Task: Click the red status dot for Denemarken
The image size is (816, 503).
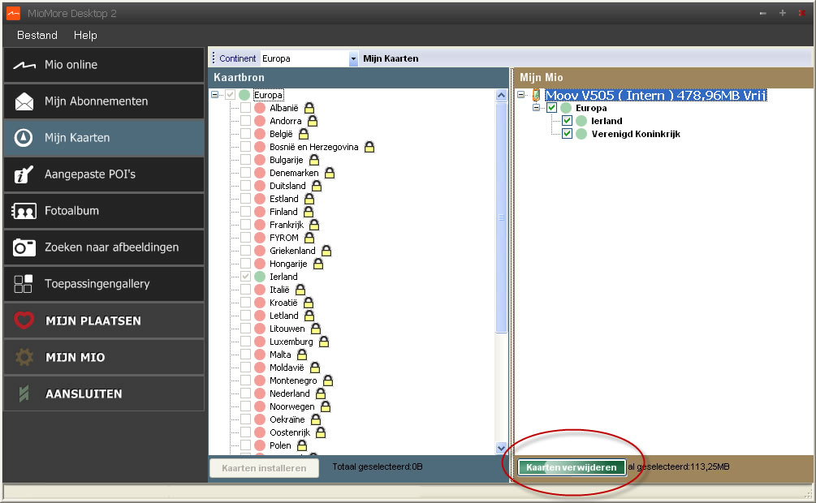Action: (260, 173)
